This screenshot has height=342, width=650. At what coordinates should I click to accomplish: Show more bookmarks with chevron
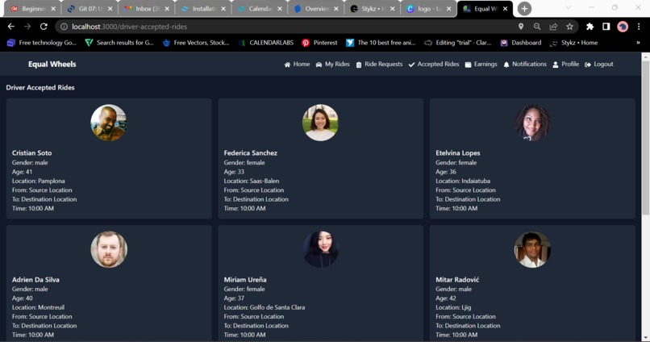pyautogui.click(x=638, y=43)
